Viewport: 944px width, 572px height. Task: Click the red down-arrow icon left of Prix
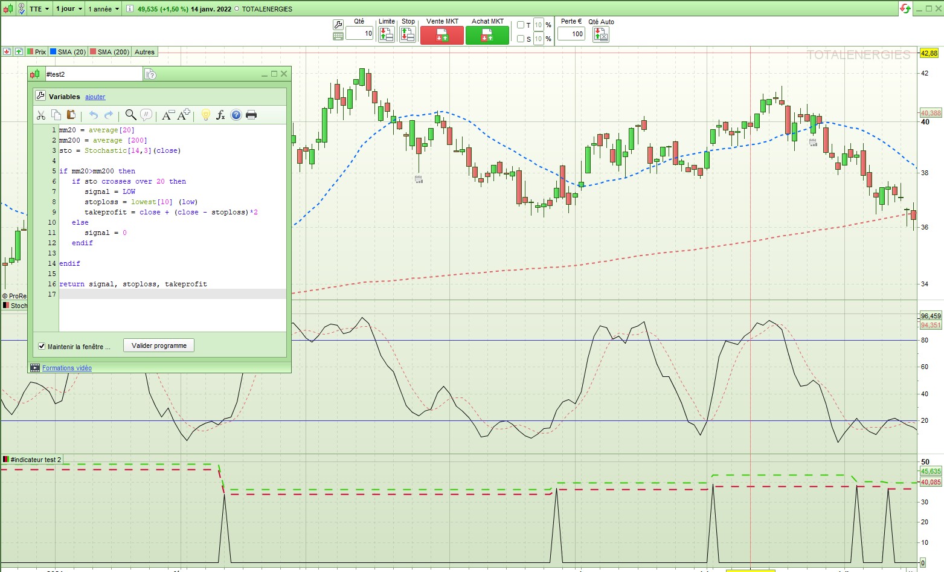7,52
